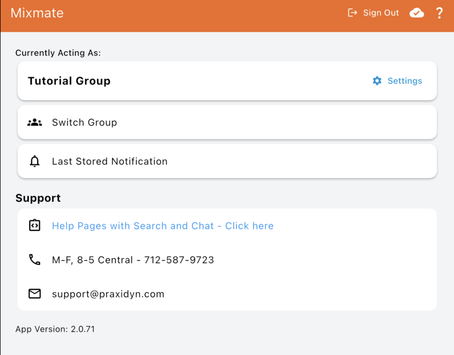
Task: Click the Settings gear icon
Action: [377, 81]
